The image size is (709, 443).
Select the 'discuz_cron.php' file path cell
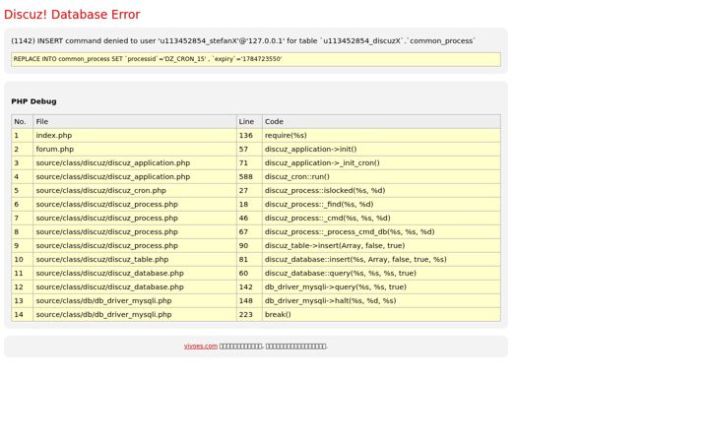135,191
